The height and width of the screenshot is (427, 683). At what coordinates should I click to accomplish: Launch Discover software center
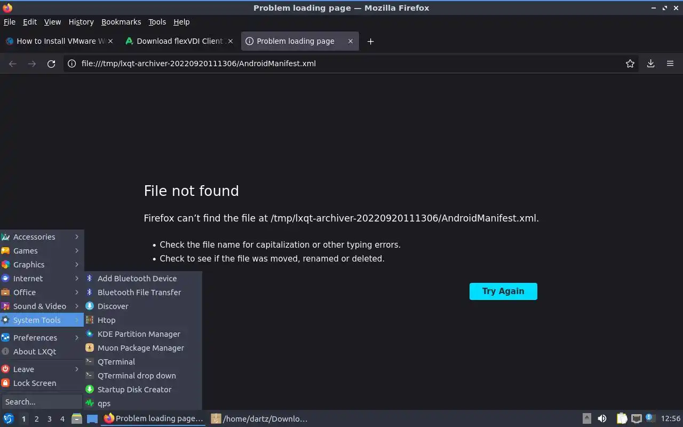143,306
